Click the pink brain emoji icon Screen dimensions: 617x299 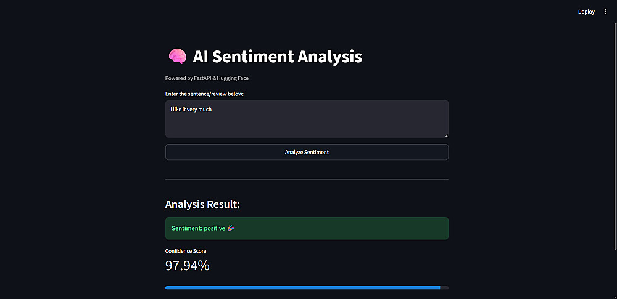(177, 57)
